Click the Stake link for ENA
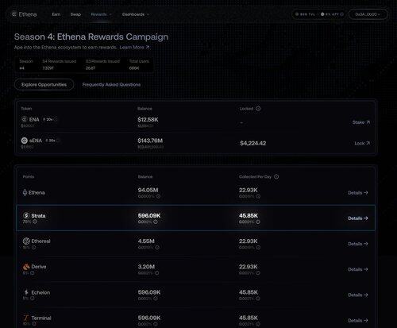Screen dimensions: 397x328 coord(361,122)
